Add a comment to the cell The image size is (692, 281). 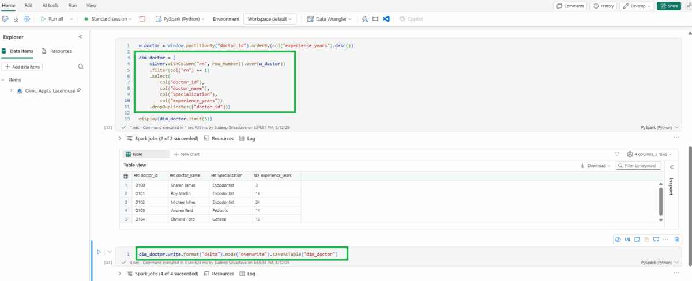[x=656, y=240]
